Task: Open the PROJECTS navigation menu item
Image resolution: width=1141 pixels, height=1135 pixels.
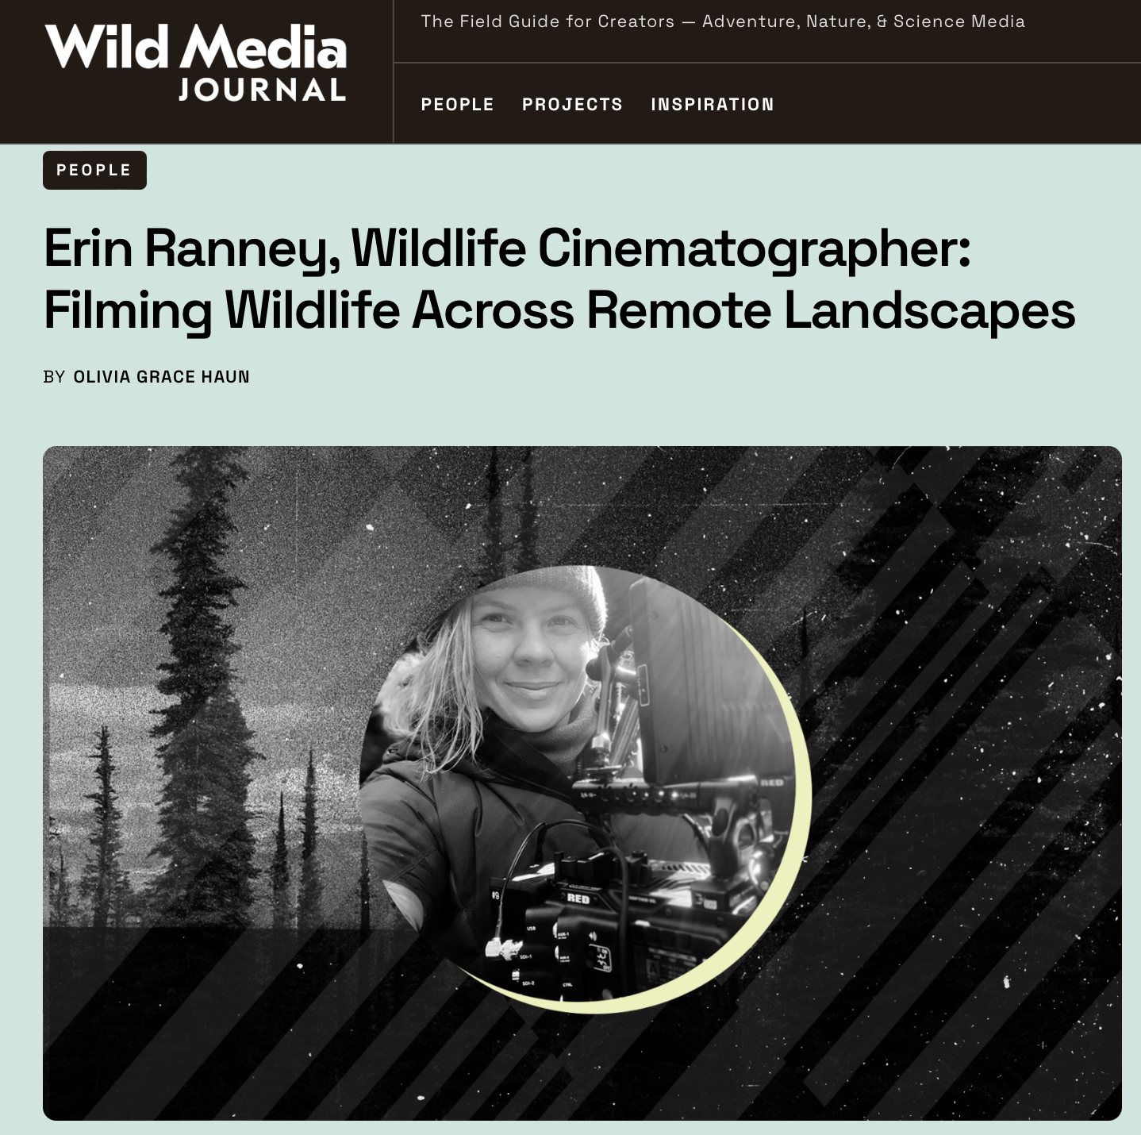Action: coord(572,105)
